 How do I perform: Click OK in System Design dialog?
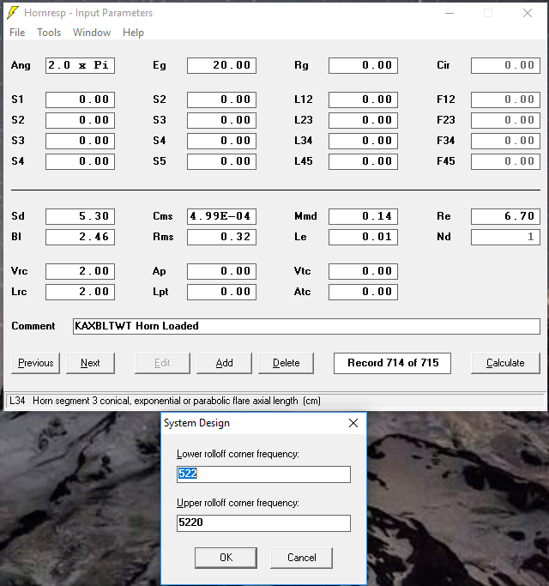(226, 558)
